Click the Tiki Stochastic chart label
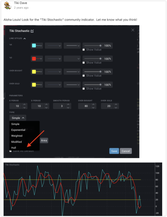Image resolution: width=167 pixels, height=217 pixels. click(12, 165)
